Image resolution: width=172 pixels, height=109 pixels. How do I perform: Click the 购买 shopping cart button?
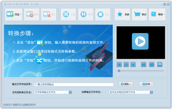point(139,15)
